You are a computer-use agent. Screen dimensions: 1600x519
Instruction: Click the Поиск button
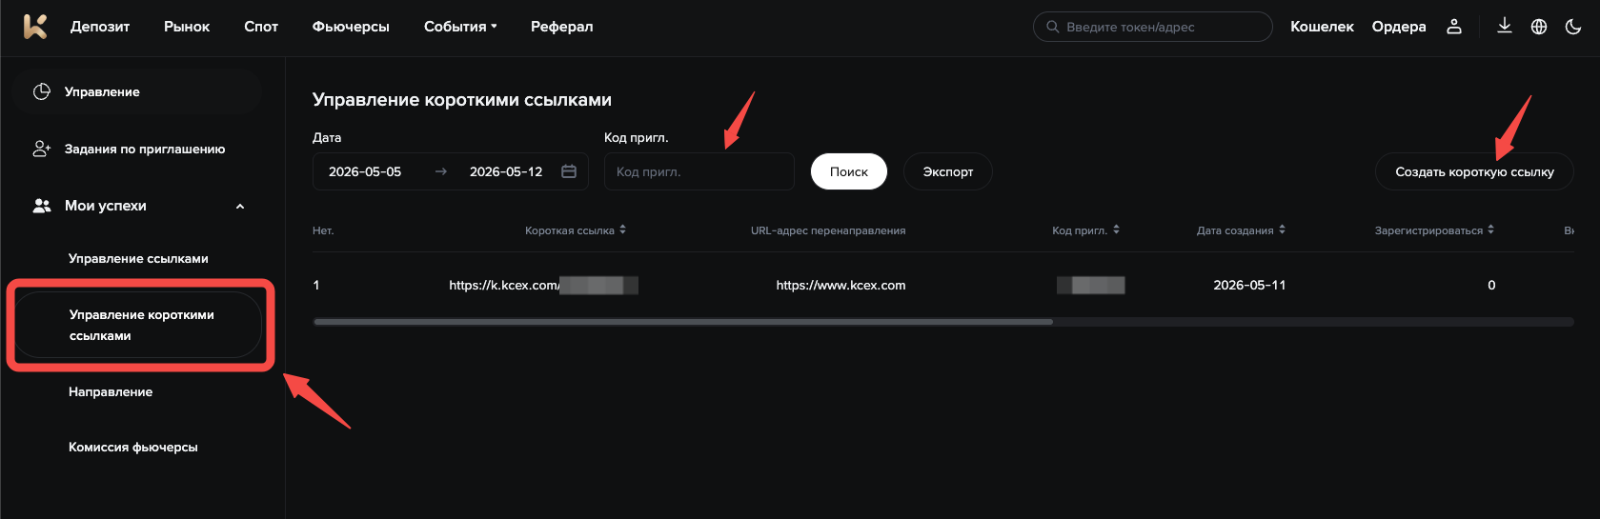point(849,171)
